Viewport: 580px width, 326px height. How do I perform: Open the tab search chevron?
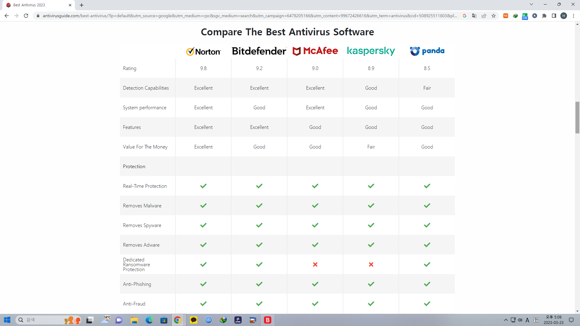(531, 5)
